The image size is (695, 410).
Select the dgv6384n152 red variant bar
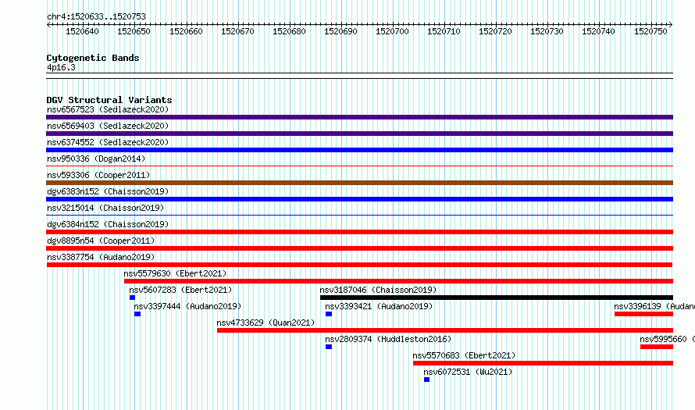point(359,232)
